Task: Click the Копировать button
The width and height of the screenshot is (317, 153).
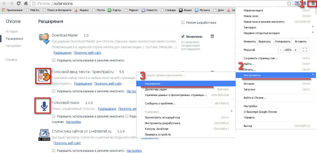Action: click(x=283, y=41)
